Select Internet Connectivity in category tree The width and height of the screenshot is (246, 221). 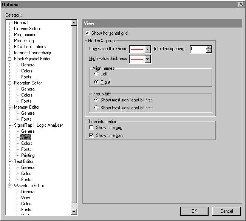(x=32, y=53)
